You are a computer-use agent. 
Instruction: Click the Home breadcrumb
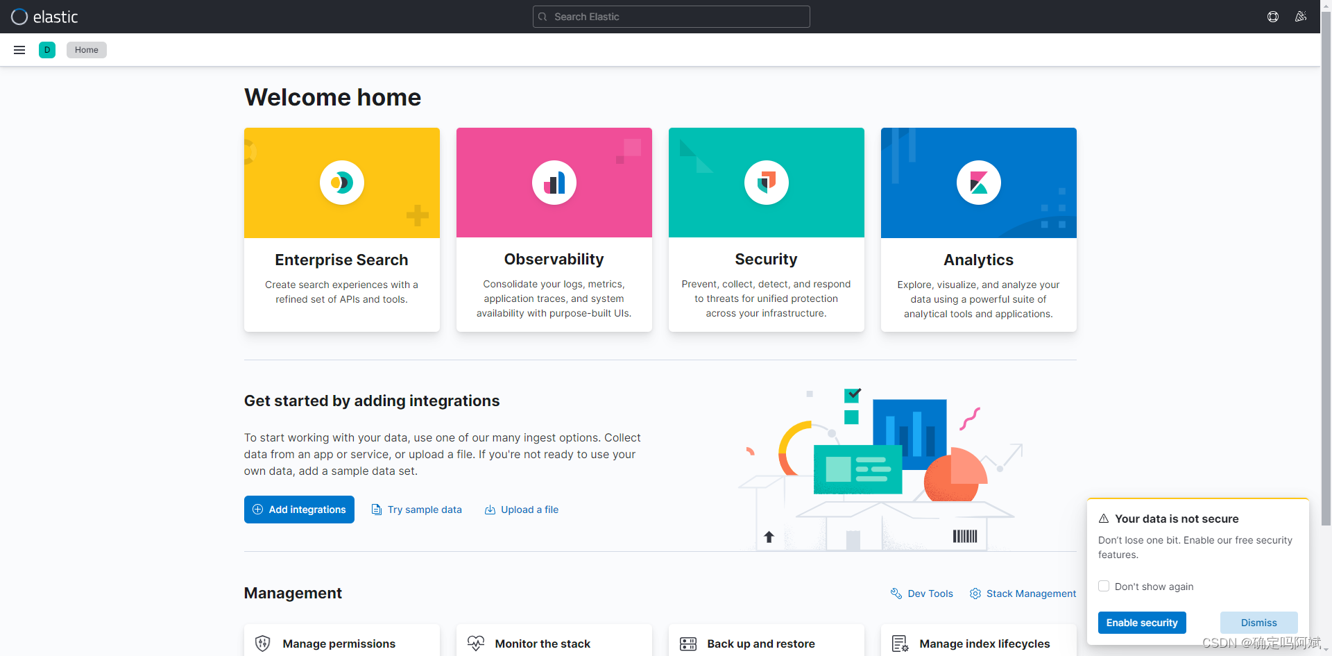[87, 50]
